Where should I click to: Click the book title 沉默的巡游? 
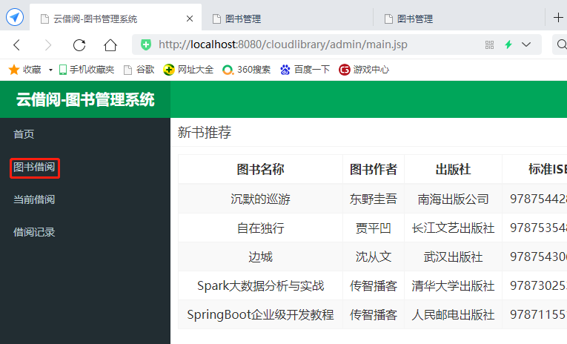click(260, 199)
